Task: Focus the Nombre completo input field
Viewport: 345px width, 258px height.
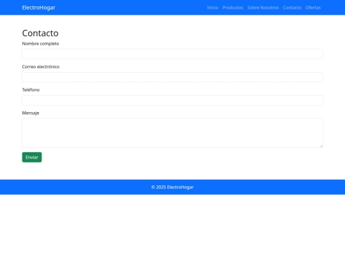Action: tap(172, 54)
